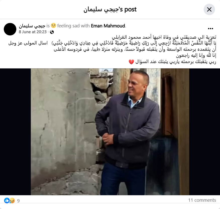Click the sad face feeling emoji
This screenshot has width=220, height=209.
click(53, 26)
